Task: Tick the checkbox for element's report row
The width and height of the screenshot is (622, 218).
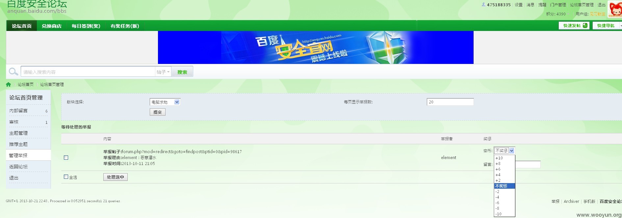Action: click(x=66, y=158)
